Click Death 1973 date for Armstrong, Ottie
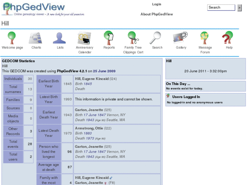This screenshot has height=185, width=247. click(x=90, y=138)
